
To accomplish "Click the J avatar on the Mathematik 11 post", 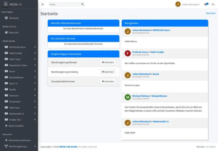I will pos(128,123).
